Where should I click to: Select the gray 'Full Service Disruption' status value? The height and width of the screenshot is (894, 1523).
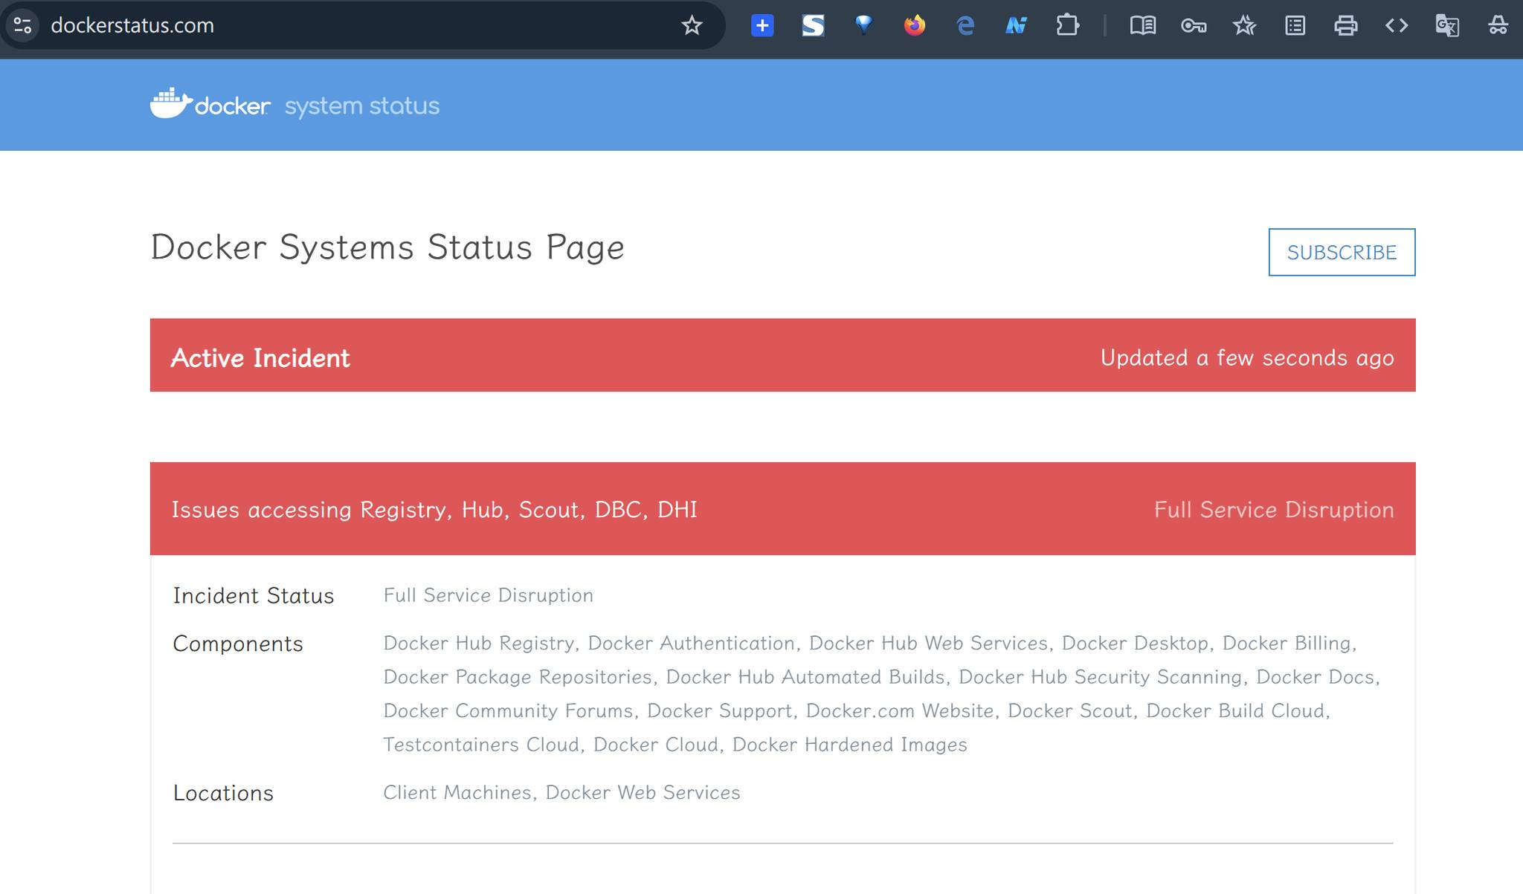[489, 595]
